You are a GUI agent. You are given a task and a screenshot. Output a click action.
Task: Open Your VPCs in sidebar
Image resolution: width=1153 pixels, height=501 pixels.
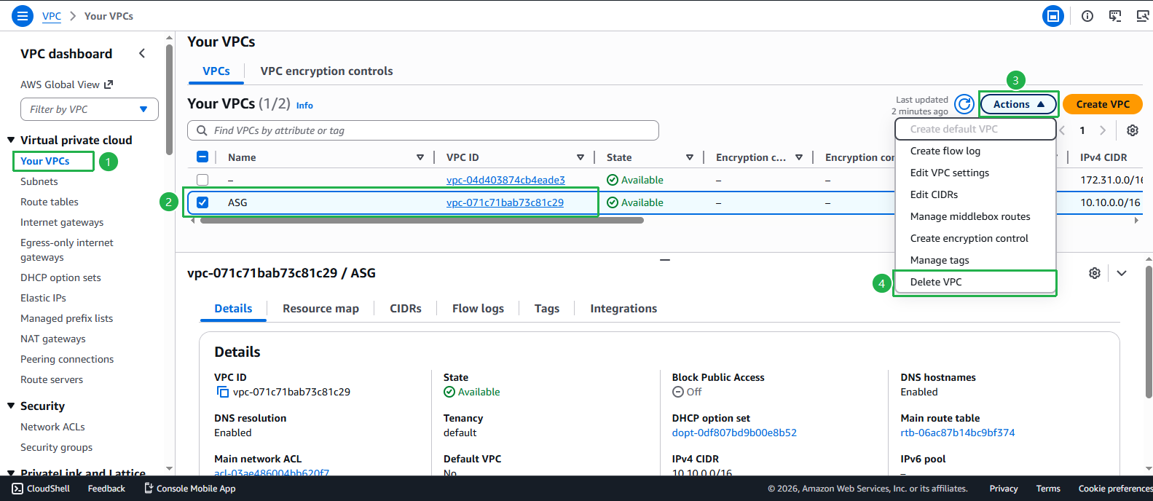click(x=45, y=161)
